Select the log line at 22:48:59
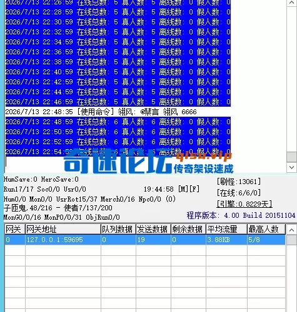The width and height of the screenshot is (297, 312). 118,122
